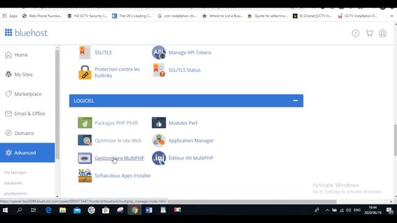Open Protection contre les hotlinks link
The height and width of the screenshot is (223, 397).
tap(117, 72)
